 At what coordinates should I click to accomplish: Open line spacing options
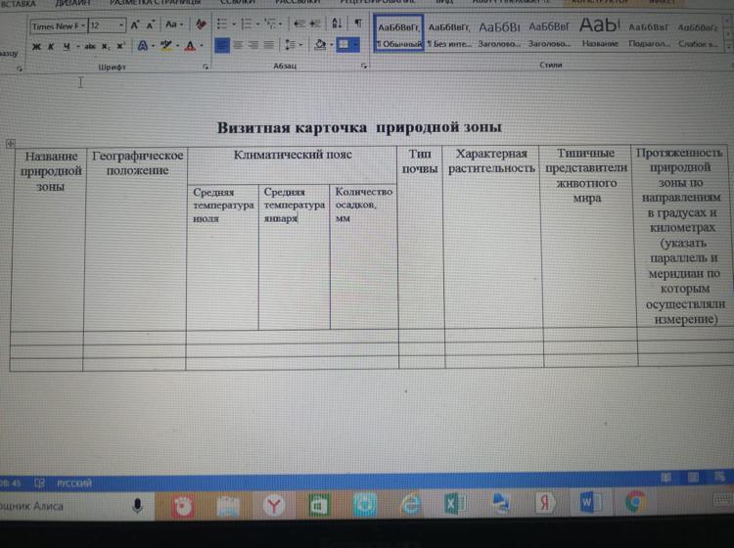click(x=291, y=45)
